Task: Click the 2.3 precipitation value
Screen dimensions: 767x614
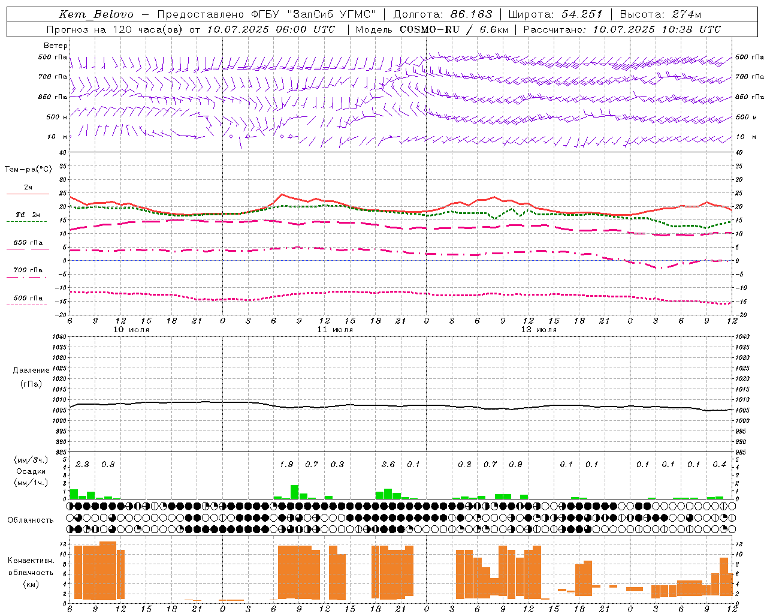Action: (82, 464)
